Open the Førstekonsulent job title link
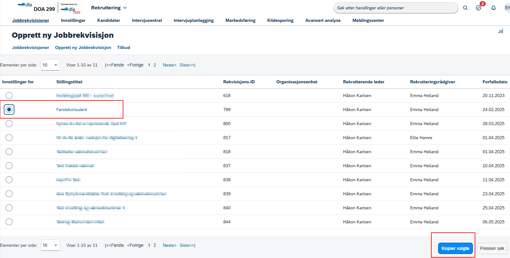Viewport: 510px width, 258px height. [72, 110]
